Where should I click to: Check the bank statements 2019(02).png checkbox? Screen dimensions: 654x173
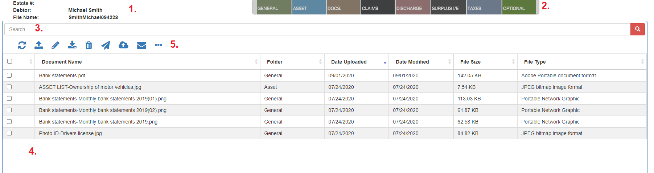click(x=9, y=110)
